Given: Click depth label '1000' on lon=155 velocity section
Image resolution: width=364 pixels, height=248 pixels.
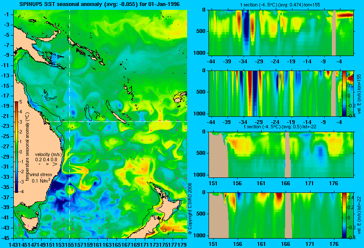Looking at the screenshot, I should coord(200,114).
